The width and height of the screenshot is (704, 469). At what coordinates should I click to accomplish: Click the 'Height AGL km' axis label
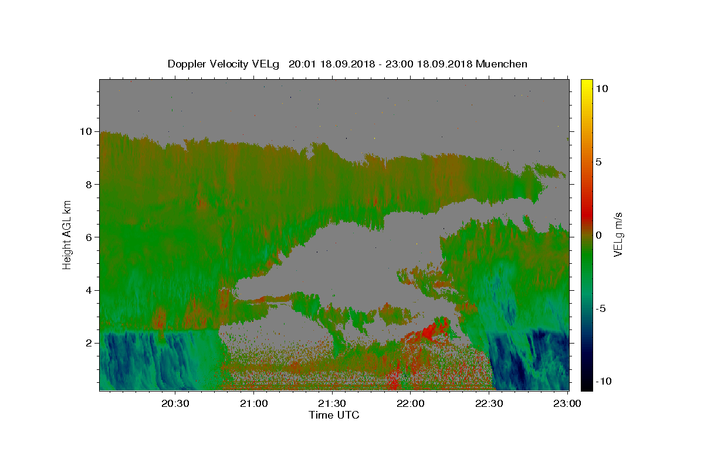[67, 234]
